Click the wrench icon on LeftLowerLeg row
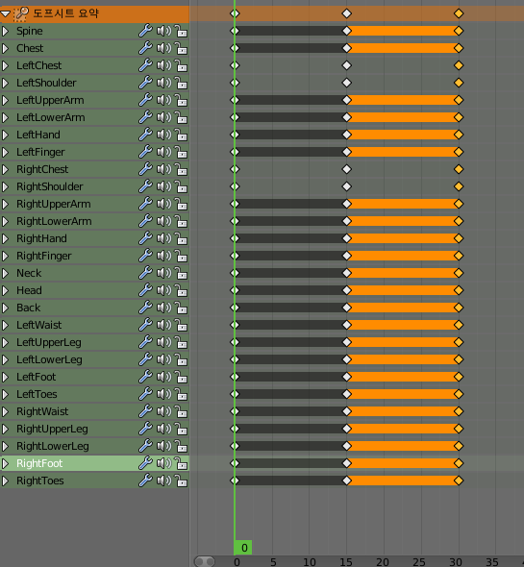 pyautogui.click(x=145, y=359)
